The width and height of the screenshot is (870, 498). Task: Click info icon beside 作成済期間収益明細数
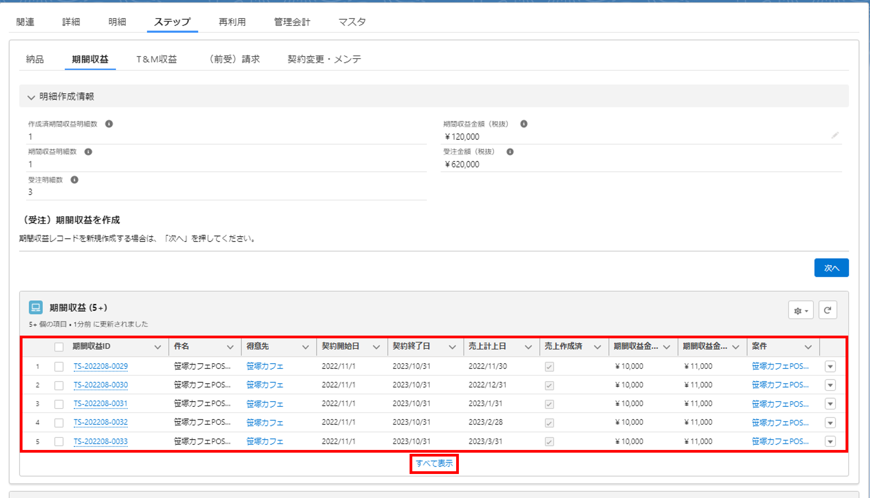[109, 124]
